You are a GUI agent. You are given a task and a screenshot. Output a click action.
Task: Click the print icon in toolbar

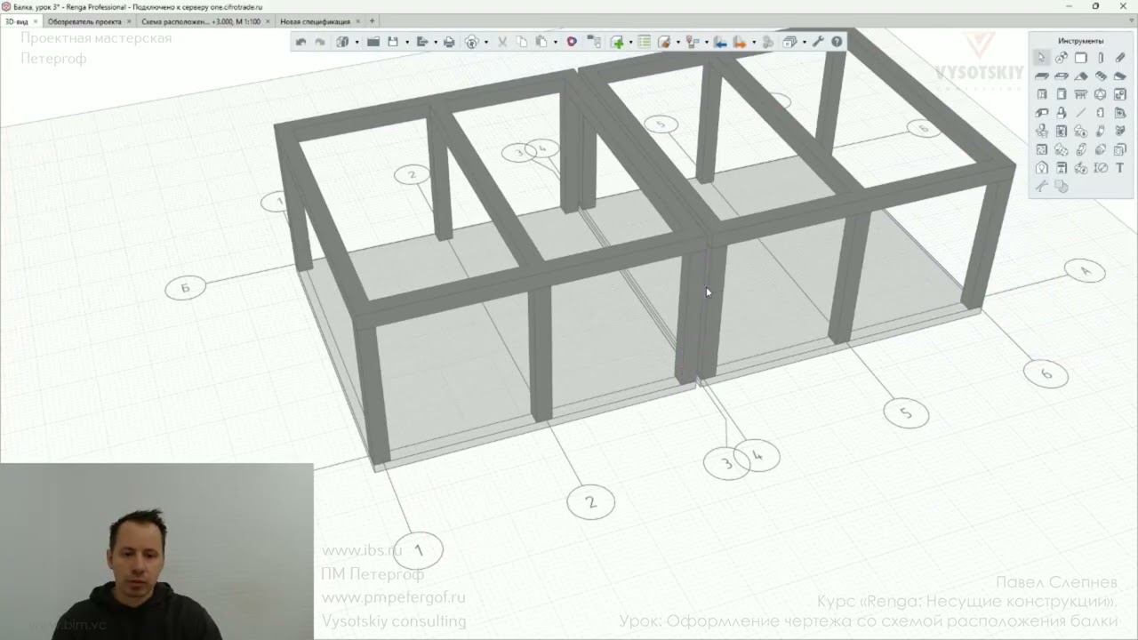[x=449, y=42]
